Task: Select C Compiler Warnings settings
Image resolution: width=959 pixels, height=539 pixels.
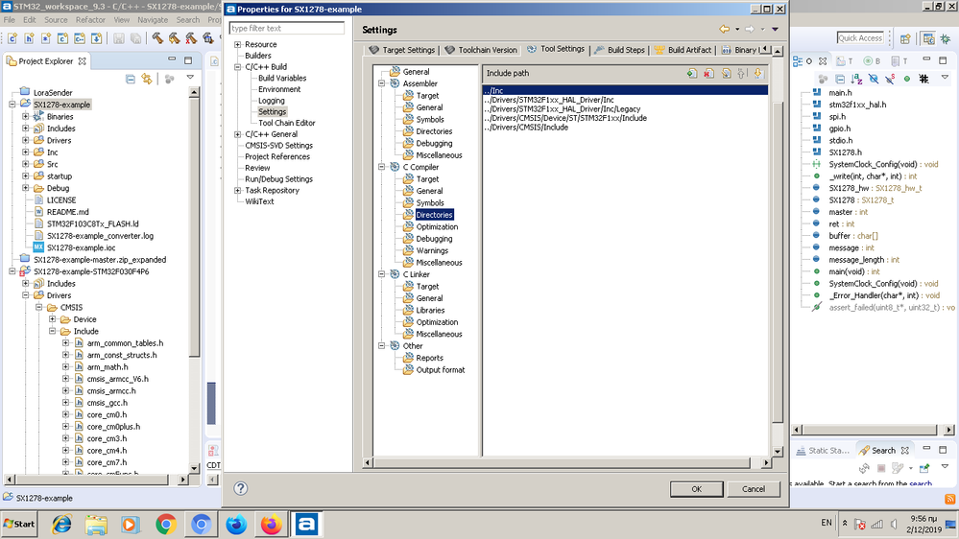Action: pos(432,250)
